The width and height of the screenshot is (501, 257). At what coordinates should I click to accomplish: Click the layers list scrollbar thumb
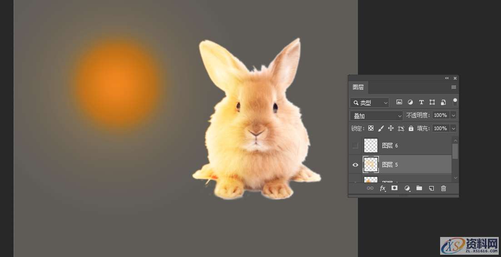pos(455,151)
